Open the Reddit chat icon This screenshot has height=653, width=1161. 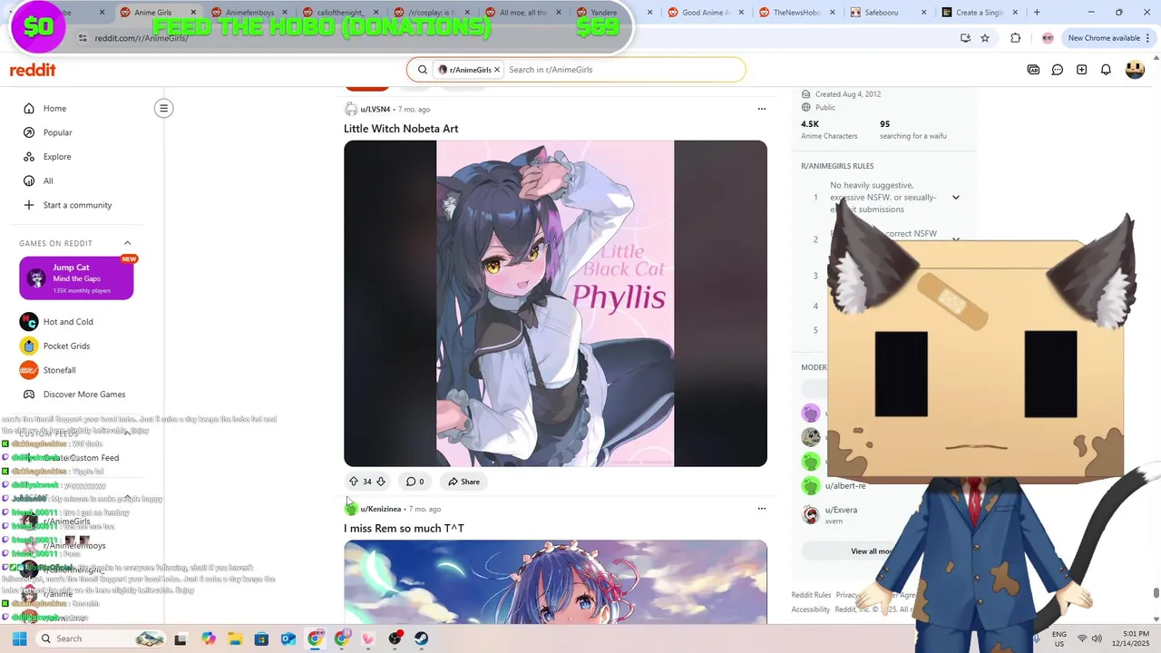tap(1058, 70)
